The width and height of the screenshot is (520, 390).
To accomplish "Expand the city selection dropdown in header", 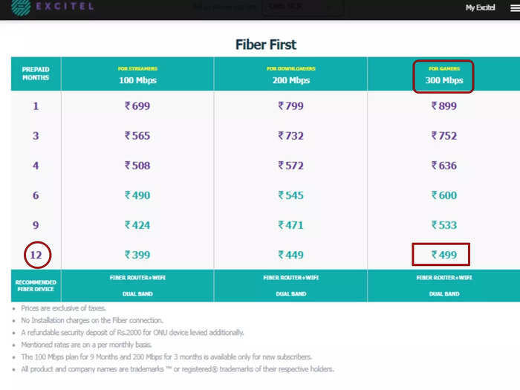I will point(303,7).
